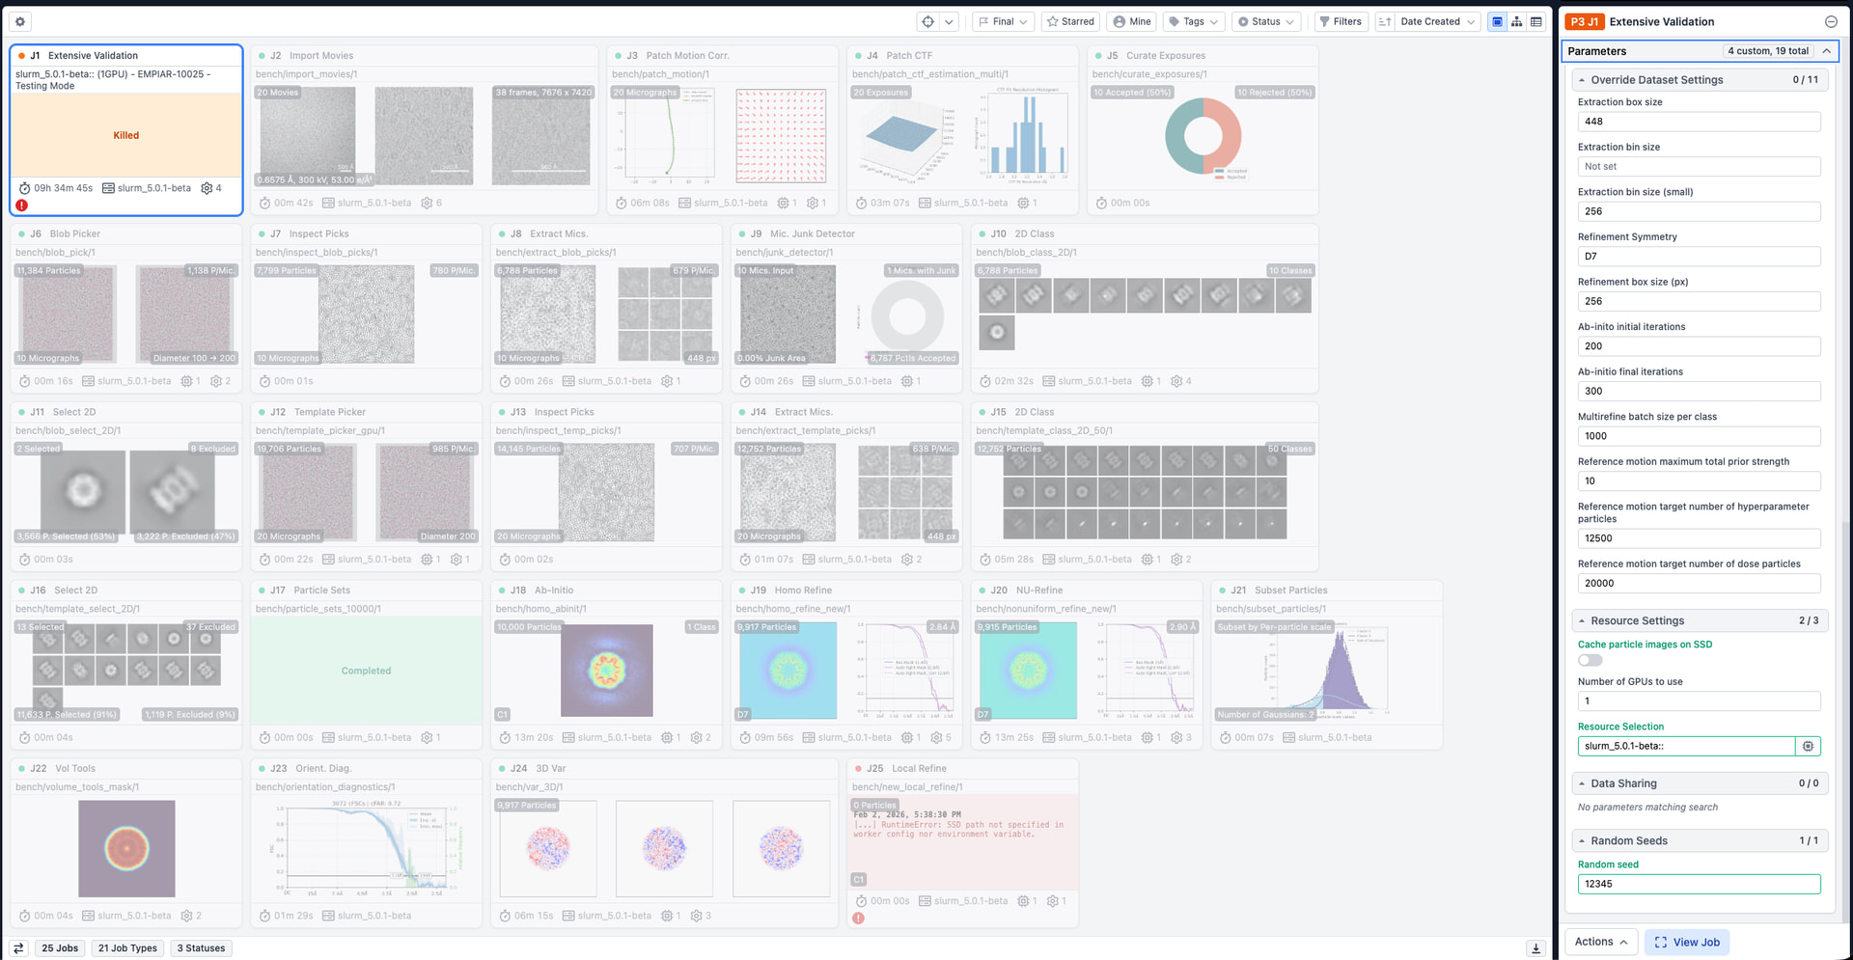Collapse the job details panel
Image resolution: width=1853 pixels, height=960 pixels.
1831,21
